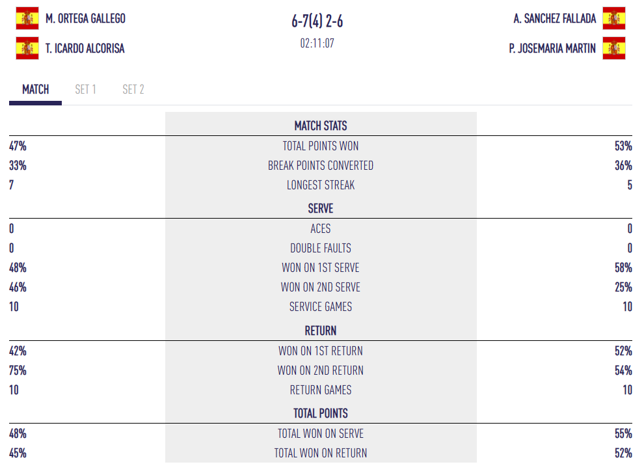Click Spain flag beside M. Ortega Gallego
The height and width of the screenshot is (473, 644).
pyautogui.click(x=27, y=18)
